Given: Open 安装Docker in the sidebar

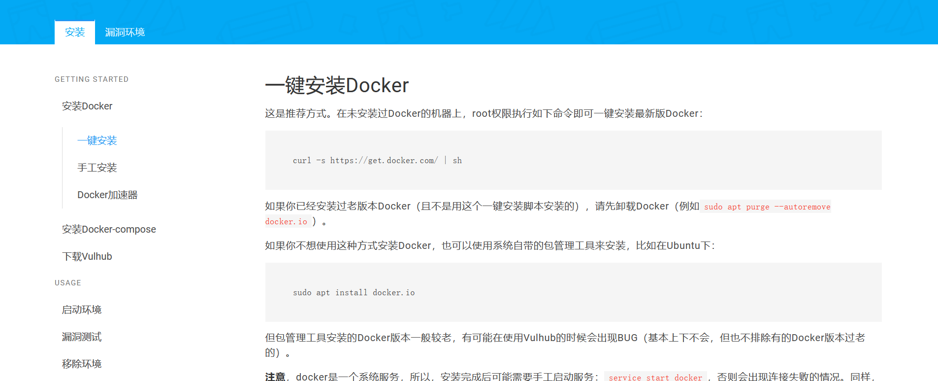Looking at the screenshot, I should (x=87, y=106).
